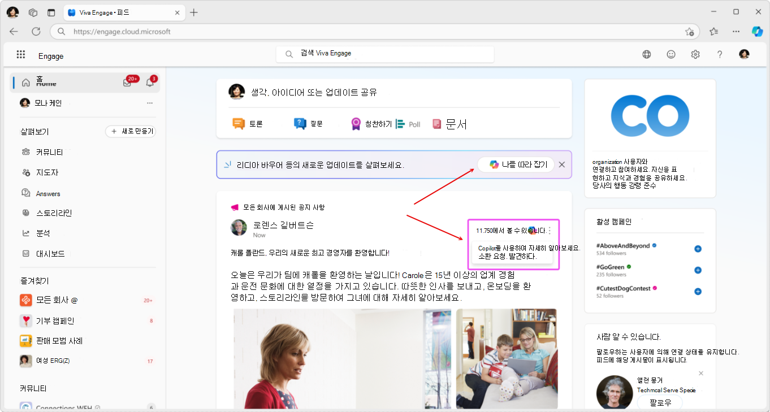Image resolution: width=770 pixels, height=412 pixels.
Task: Open the #CutestDogContest hashtag
Action: (624, 288)
